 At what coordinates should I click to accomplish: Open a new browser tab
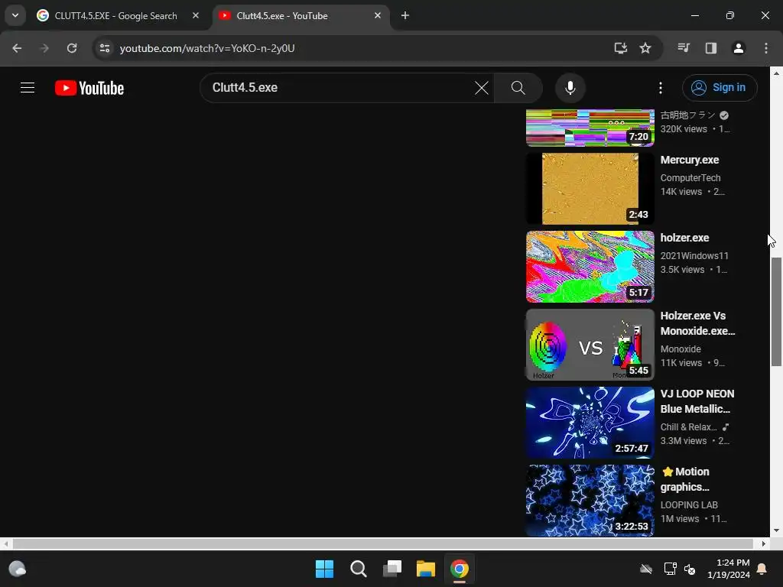(x=405, y=15)
